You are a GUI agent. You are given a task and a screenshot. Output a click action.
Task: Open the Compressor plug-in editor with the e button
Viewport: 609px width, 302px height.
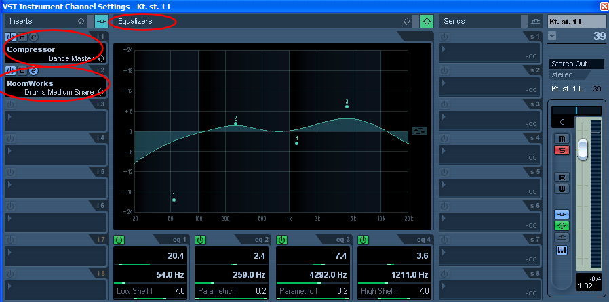[34, 37]
